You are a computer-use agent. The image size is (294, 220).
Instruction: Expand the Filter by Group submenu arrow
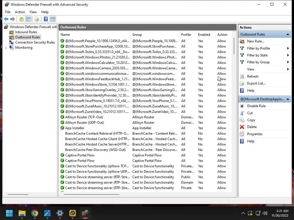[x=288, y=62]
